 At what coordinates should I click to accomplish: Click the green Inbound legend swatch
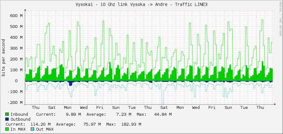(x=7, y=114)
